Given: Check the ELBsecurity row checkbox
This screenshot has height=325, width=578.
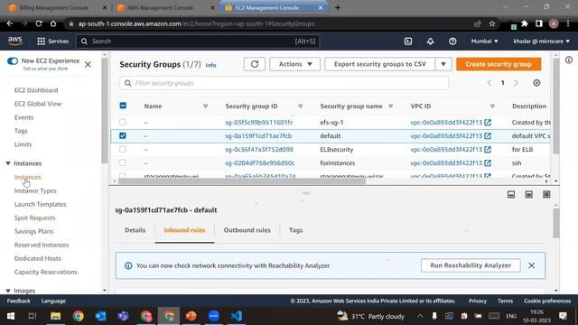Looking at the screenshot, I should (123, 149).
